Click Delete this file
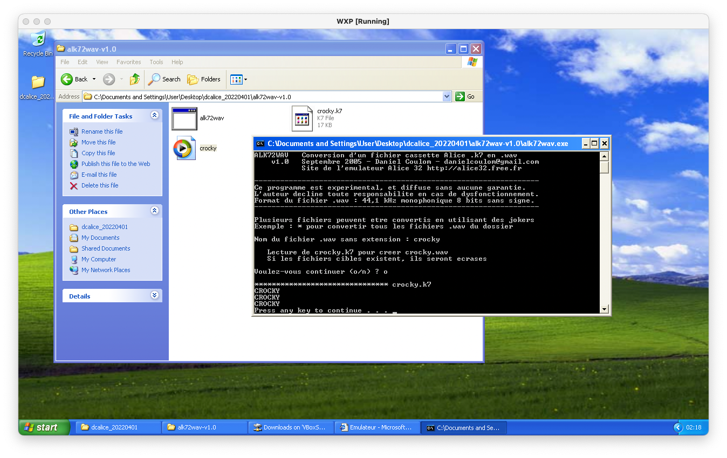Image resolution: width=727 pixels, height=458 pixels. click(x=100, y=185)
